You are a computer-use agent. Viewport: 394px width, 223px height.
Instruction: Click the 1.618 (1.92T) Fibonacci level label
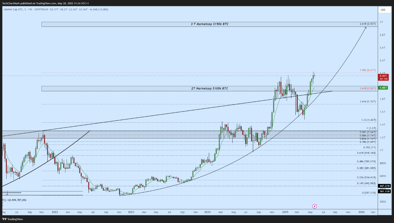(x=368, y=89)
